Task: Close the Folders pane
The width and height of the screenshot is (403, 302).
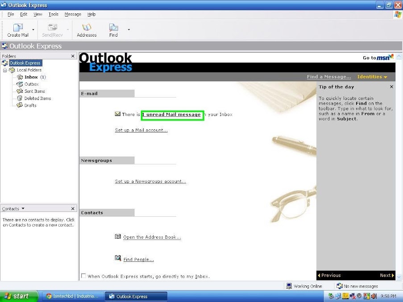Action: coord(73,56)
